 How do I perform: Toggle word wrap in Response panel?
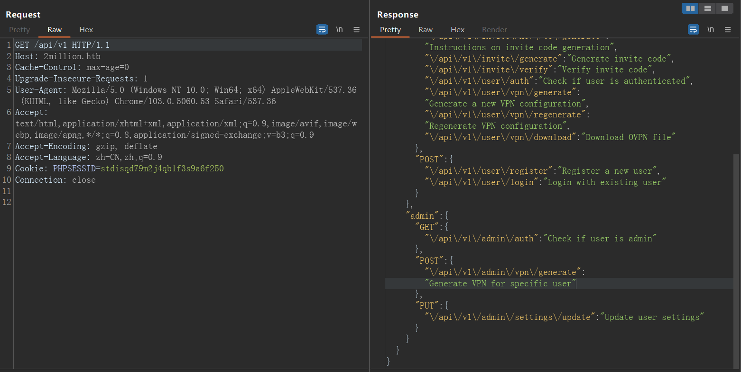coord(693,29)
